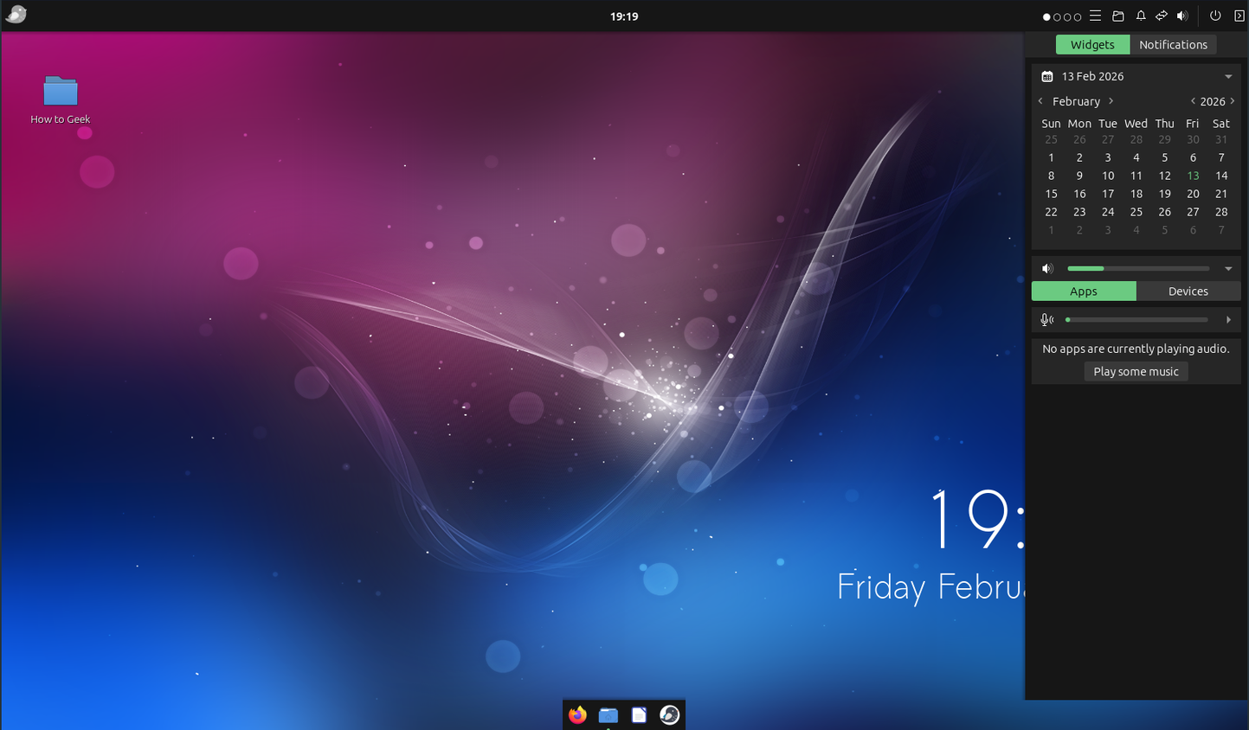Screen dimensions: 1249x730
Task: Select 10 in the calendar
Action: click(x=1108, y=176)
